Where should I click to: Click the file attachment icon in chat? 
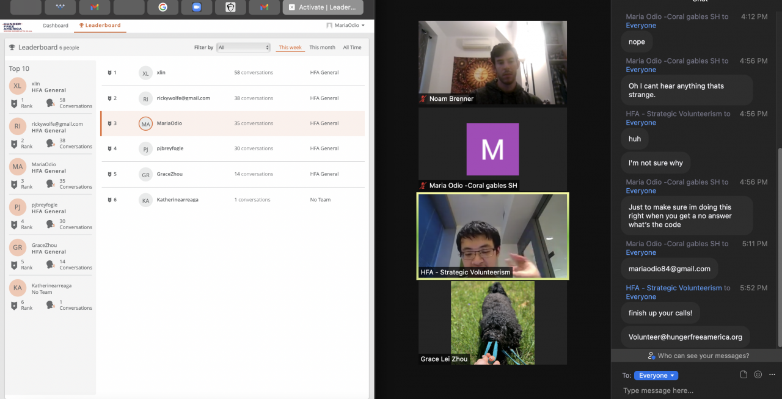tap(744, 375)
